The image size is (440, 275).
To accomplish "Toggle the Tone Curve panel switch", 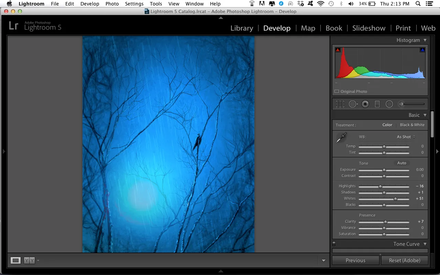I will click(334, 244).
